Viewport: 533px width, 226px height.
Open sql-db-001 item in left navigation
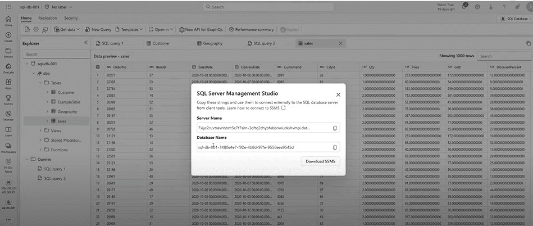(8, 204)
